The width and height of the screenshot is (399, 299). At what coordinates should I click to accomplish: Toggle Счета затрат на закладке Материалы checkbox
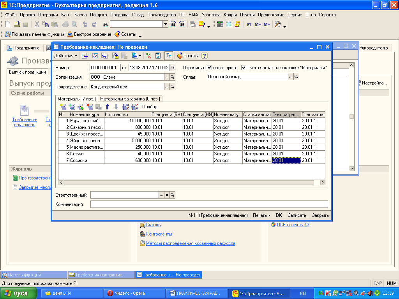click(244, 68)
